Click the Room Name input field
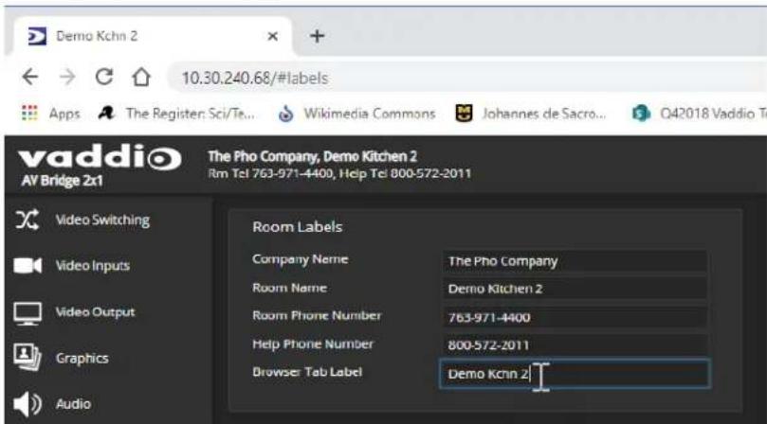Image resolution: width=767 pixels, height=424 pixels. 575,289
